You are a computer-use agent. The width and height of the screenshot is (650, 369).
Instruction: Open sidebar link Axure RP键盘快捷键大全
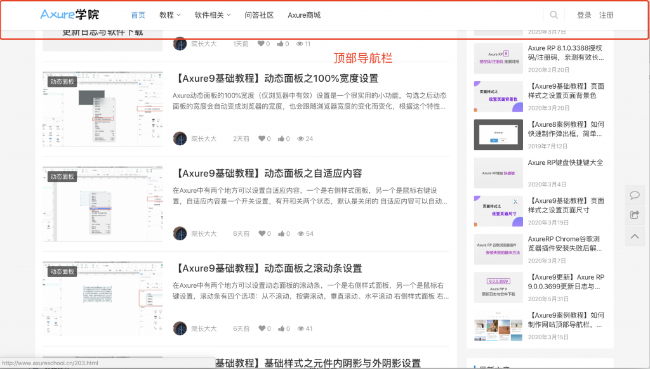point(565,163)
